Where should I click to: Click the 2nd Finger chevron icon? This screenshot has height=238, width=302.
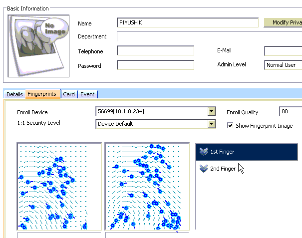[203, 169]
